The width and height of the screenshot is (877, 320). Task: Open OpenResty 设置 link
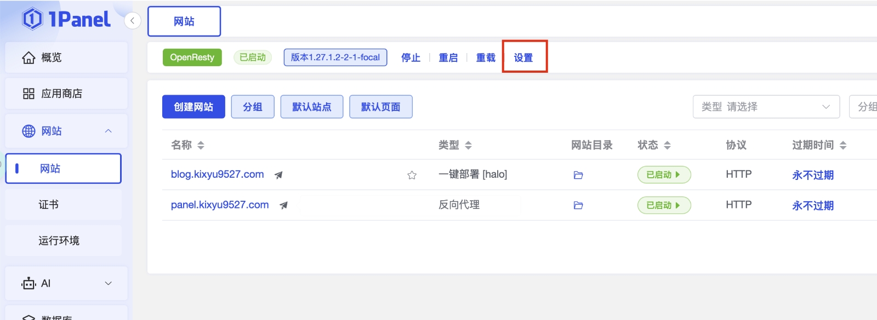click(523, 57)
